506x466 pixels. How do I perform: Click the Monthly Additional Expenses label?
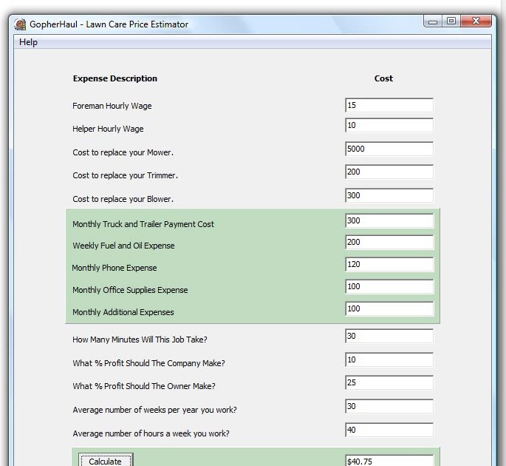coord(123,312)
